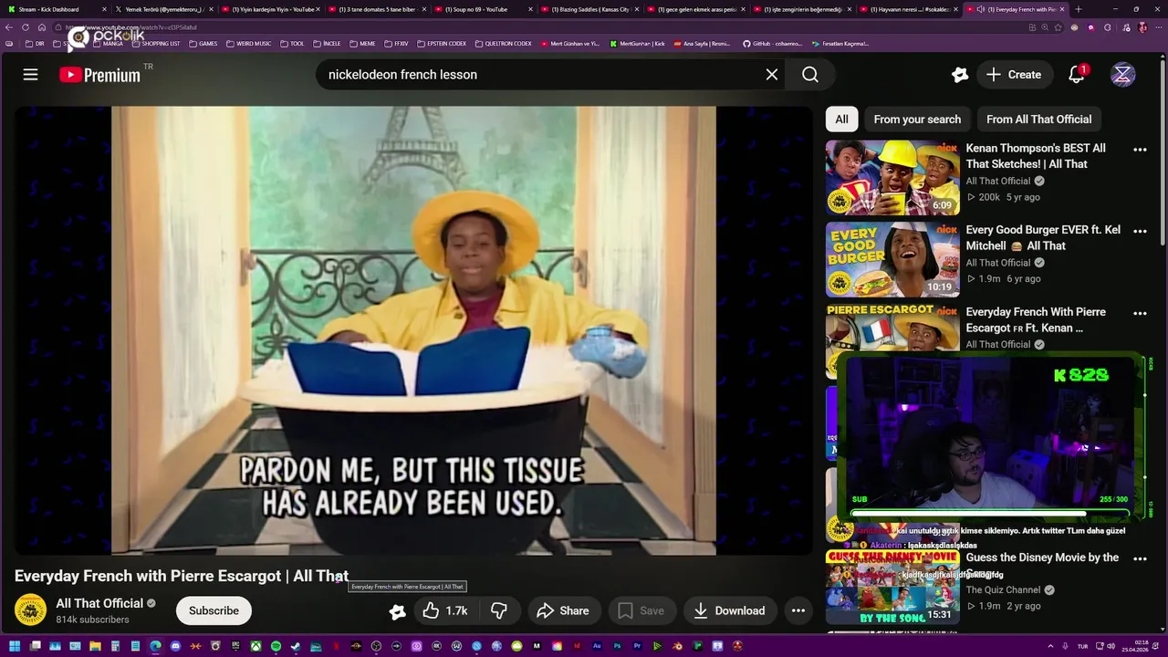Share the video
Viewport: 1168px width, 657px height.
pyautogui.click(x=562, y=610)
